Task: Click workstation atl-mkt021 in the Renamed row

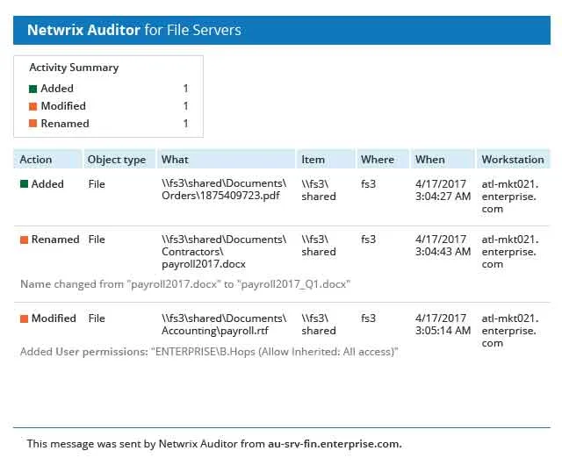Action: [510, 252]
